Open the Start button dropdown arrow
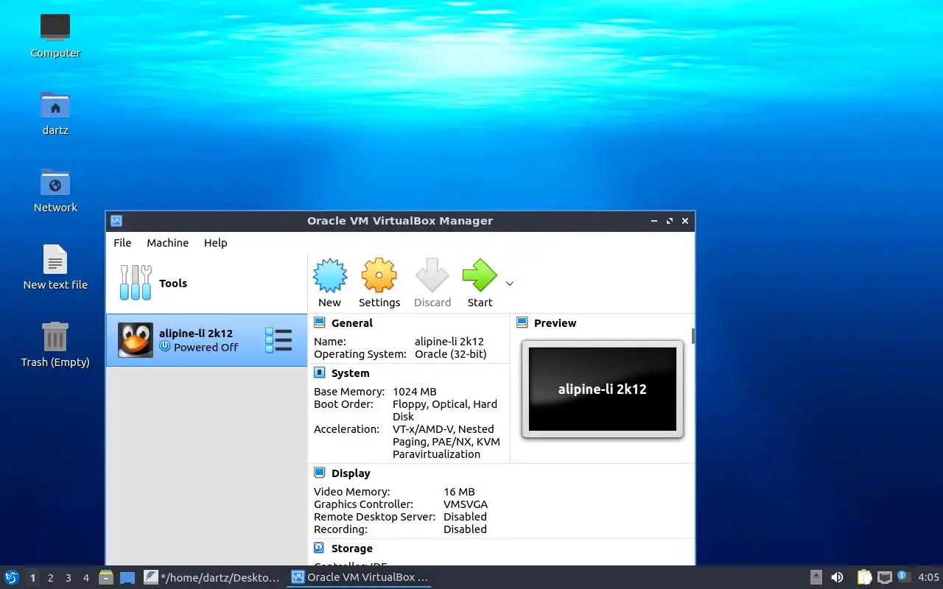 tap(509, 283)
